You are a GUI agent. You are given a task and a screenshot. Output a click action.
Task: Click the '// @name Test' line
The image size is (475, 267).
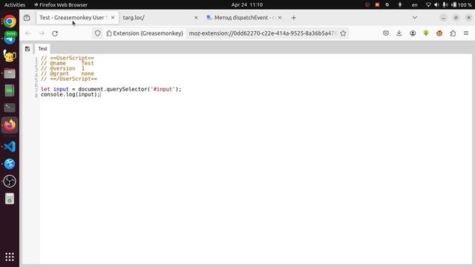(68, 63)
